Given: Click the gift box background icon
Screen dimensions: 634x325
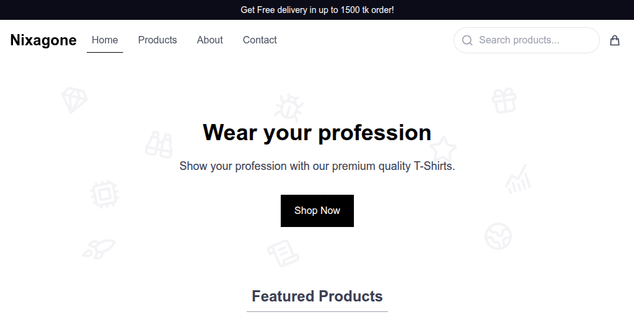Looking at the screenshot, I should click(504, 100).
